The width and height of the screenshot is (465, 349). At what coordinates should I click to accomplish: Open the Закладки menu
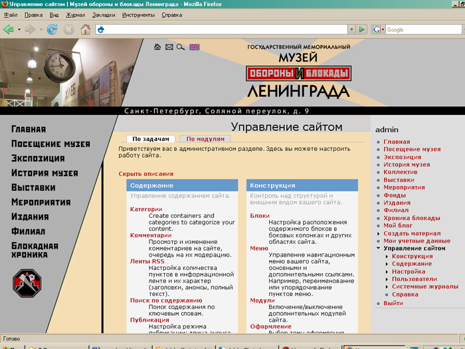click(104, 15)
